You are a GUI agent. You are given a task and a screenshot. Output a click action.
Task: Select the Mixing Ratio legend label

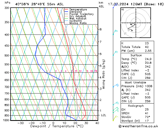[78, 23]
